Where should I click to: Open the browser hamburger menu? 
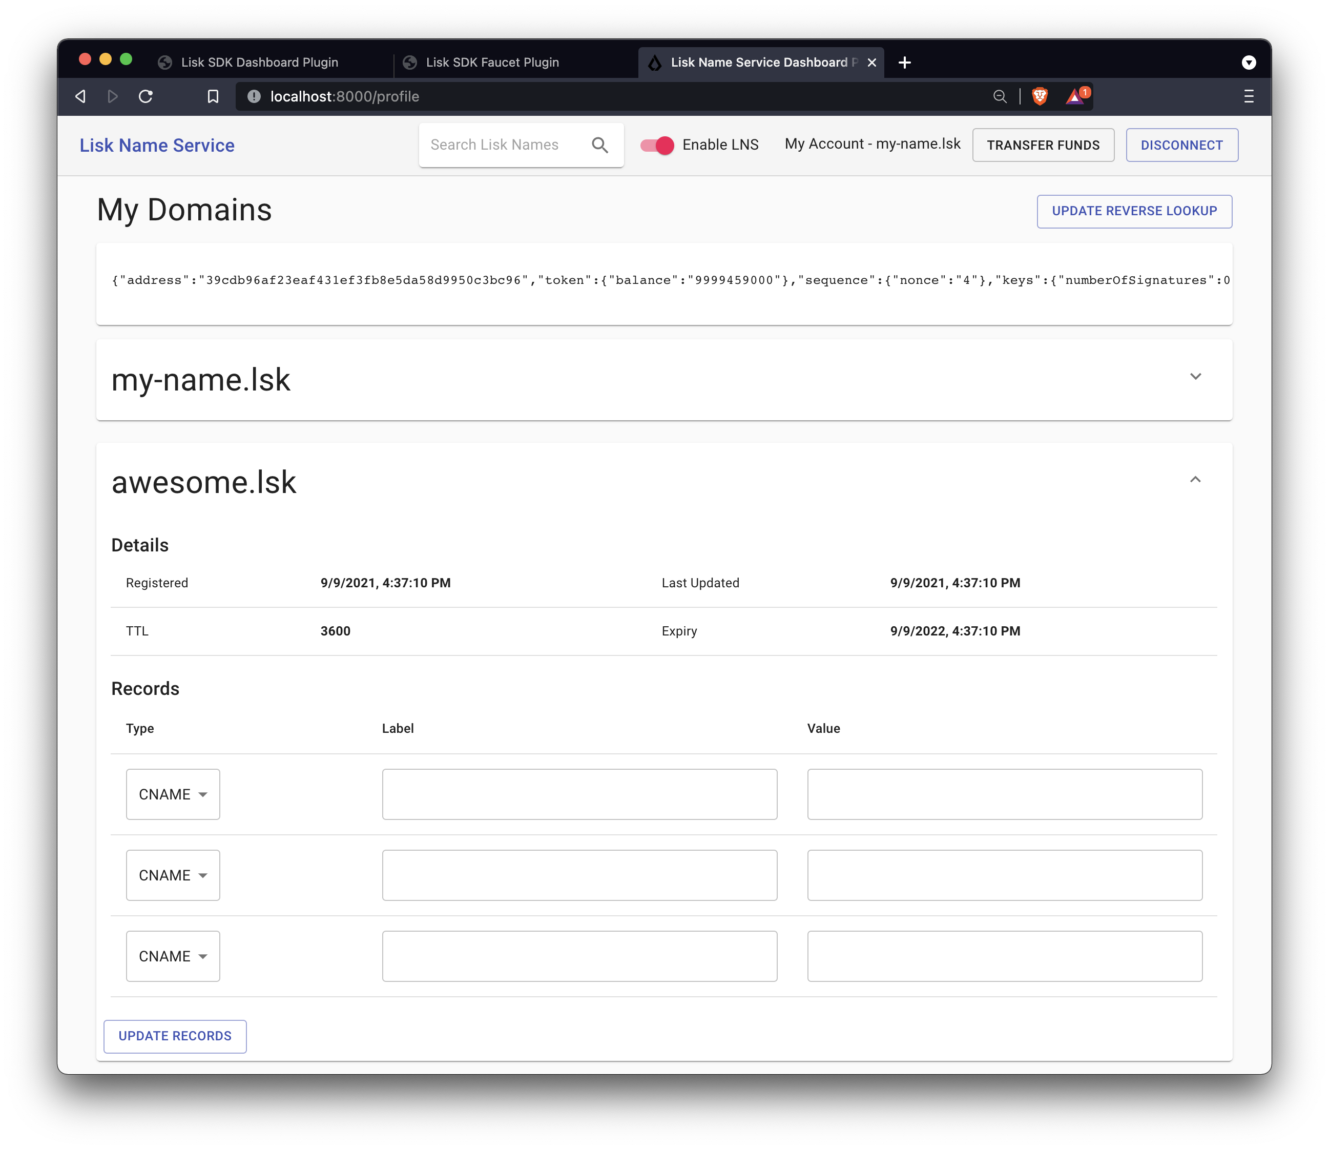(x=1248, y=96)
